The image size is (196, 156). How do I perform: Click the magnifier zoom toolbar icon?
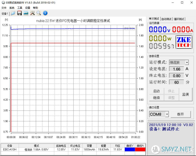tap(39, 13)
